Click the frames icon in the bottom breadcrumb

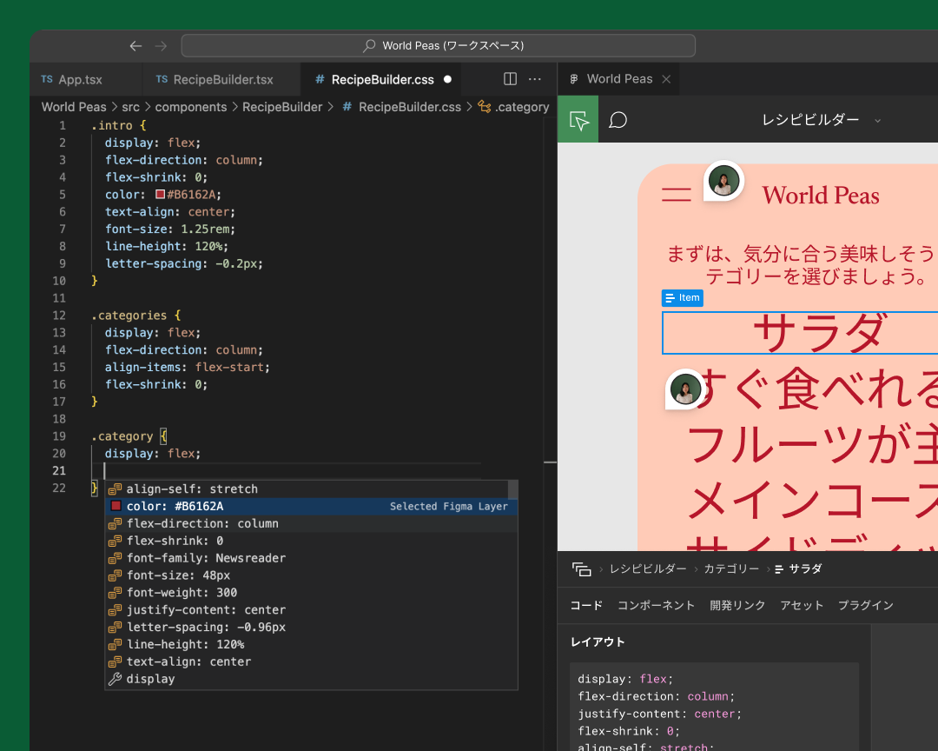[580, 568]
